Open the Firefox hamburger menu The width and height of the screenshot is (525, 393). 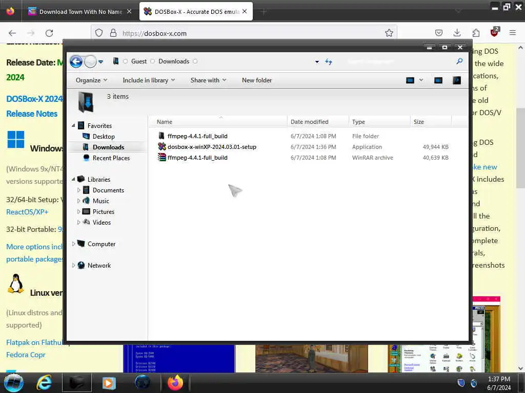click(x=513, y=33)
